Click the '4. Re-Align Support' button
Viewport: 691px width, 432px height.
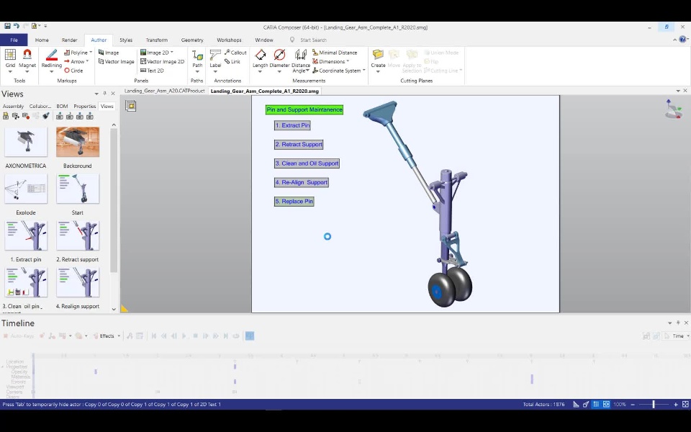coord(302,182)
